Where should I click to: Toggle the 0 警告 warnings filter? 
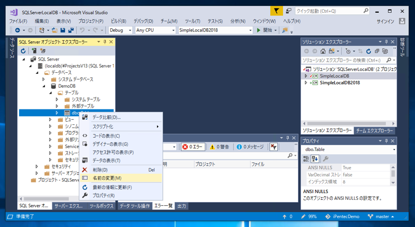coord(219,147)
